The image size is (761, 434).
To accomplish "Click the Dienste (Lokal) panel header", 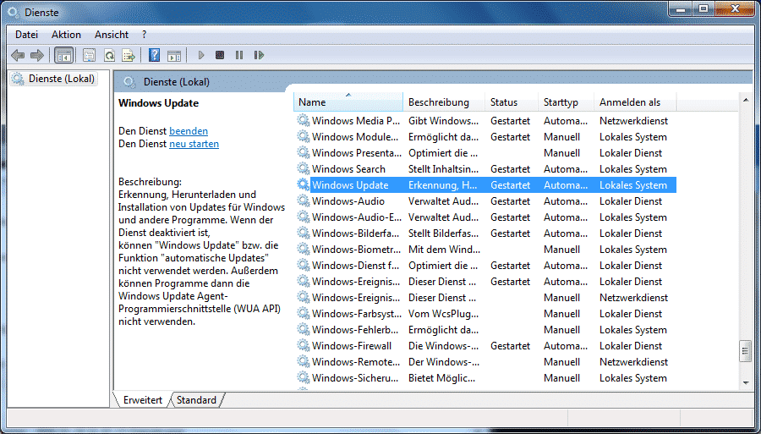I will 177,82.
